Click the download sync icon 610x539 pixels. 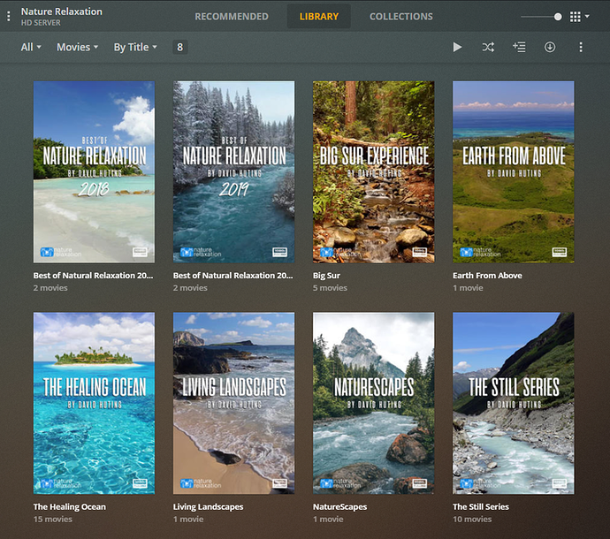[550, 47]
